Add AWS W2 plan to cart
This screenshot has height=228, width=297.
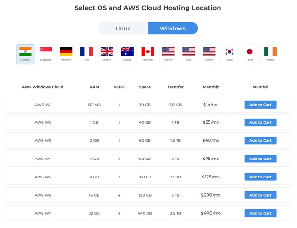click(260, 122)
